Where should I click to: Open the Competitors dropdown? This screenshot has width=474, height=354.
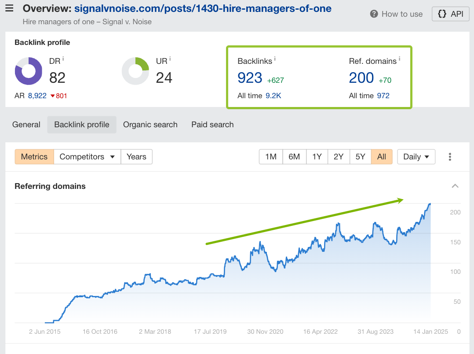pyautogui.click(x=87, y=156)
